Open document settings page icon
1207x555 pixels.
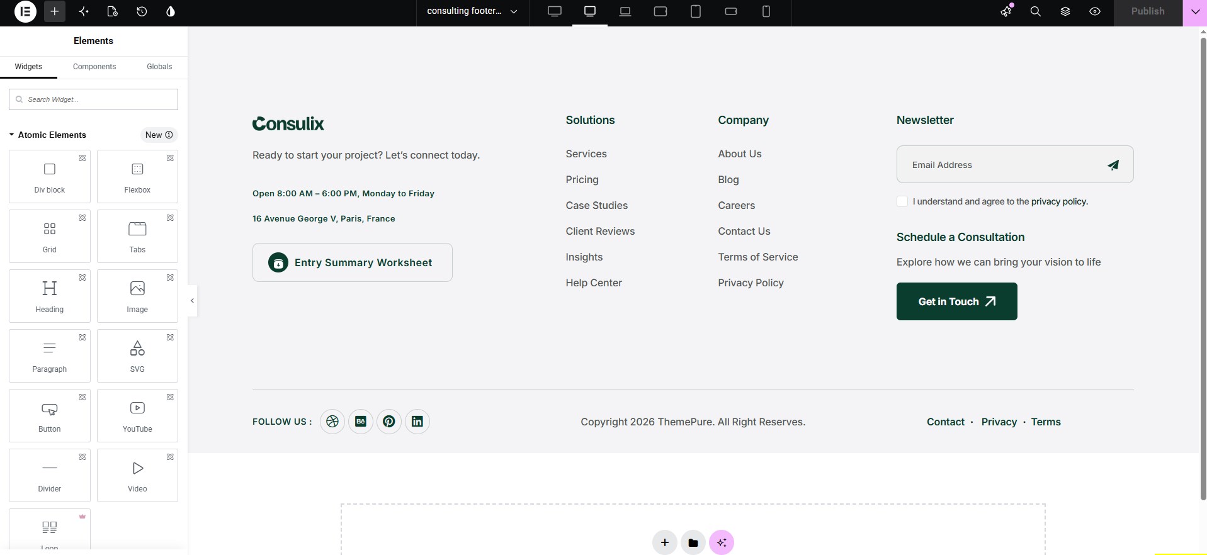click(112, 11)
